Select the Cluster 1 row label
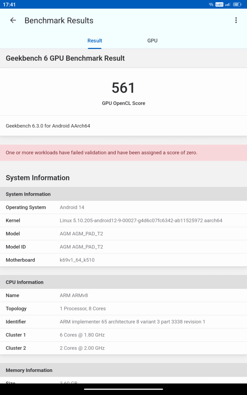The height and width of the screenshot is (395, 247). point(16,335)
